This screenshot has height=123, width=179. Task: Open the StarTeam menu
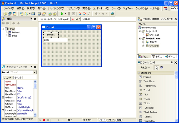(128, 8)
